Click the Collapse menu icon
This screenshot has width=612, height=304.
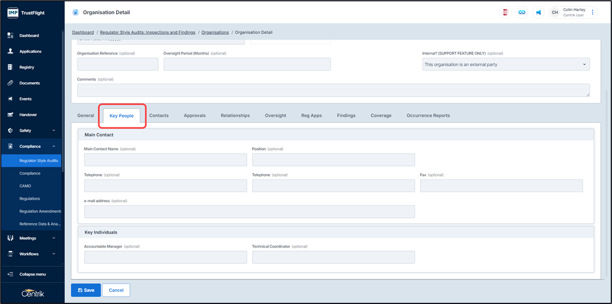[11, 274]
